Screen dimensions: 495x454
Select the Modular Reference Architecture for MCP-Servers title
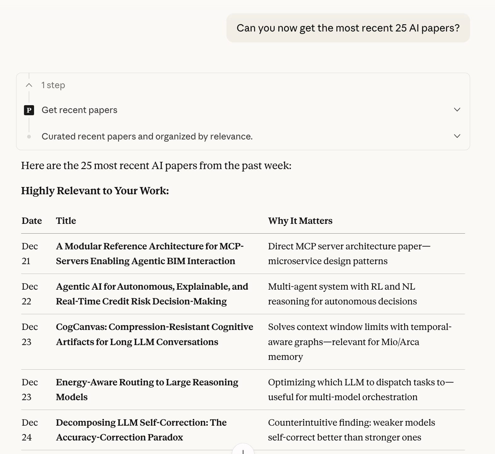pyautogui.click(x=149, y=253)
